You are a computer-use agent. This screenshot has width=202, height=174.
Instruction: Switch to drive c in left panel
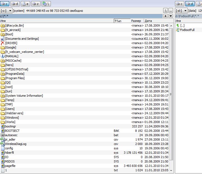tap(5, 4)
